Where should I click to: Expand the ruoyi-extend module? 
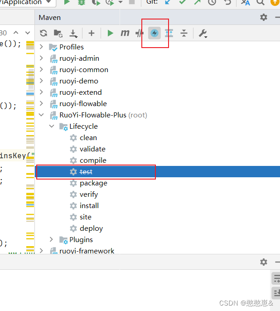click(41, 92)
